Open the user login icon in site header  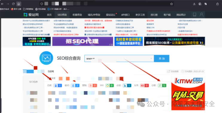coord(201,15)
